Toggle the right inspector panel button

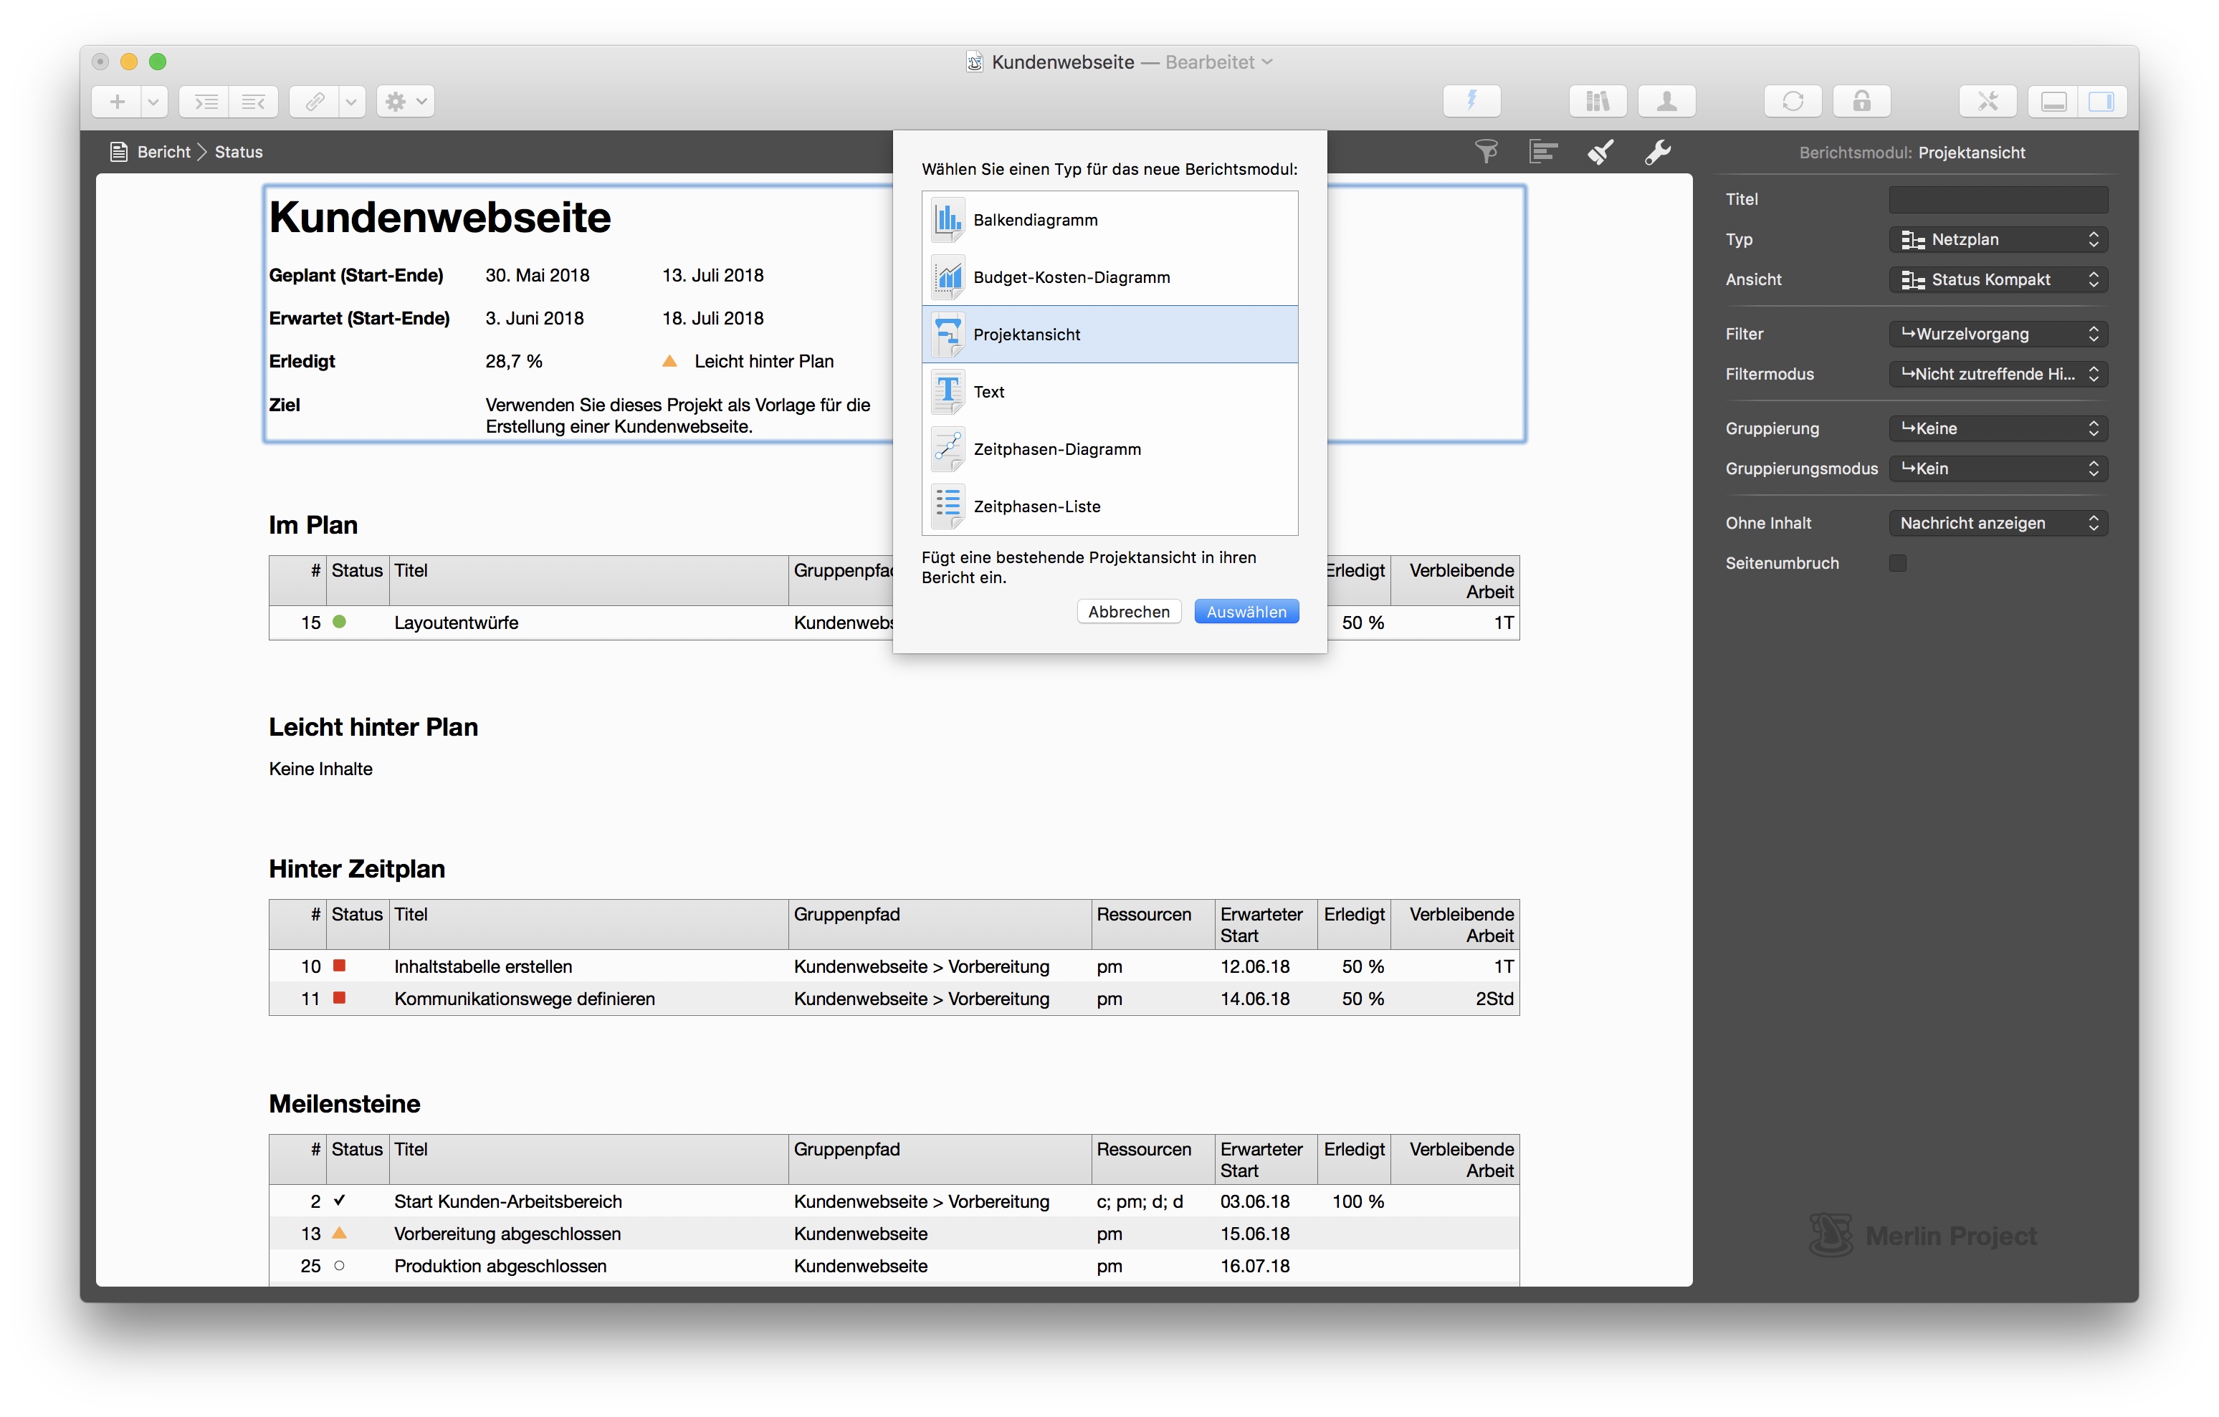point(2102,101)
